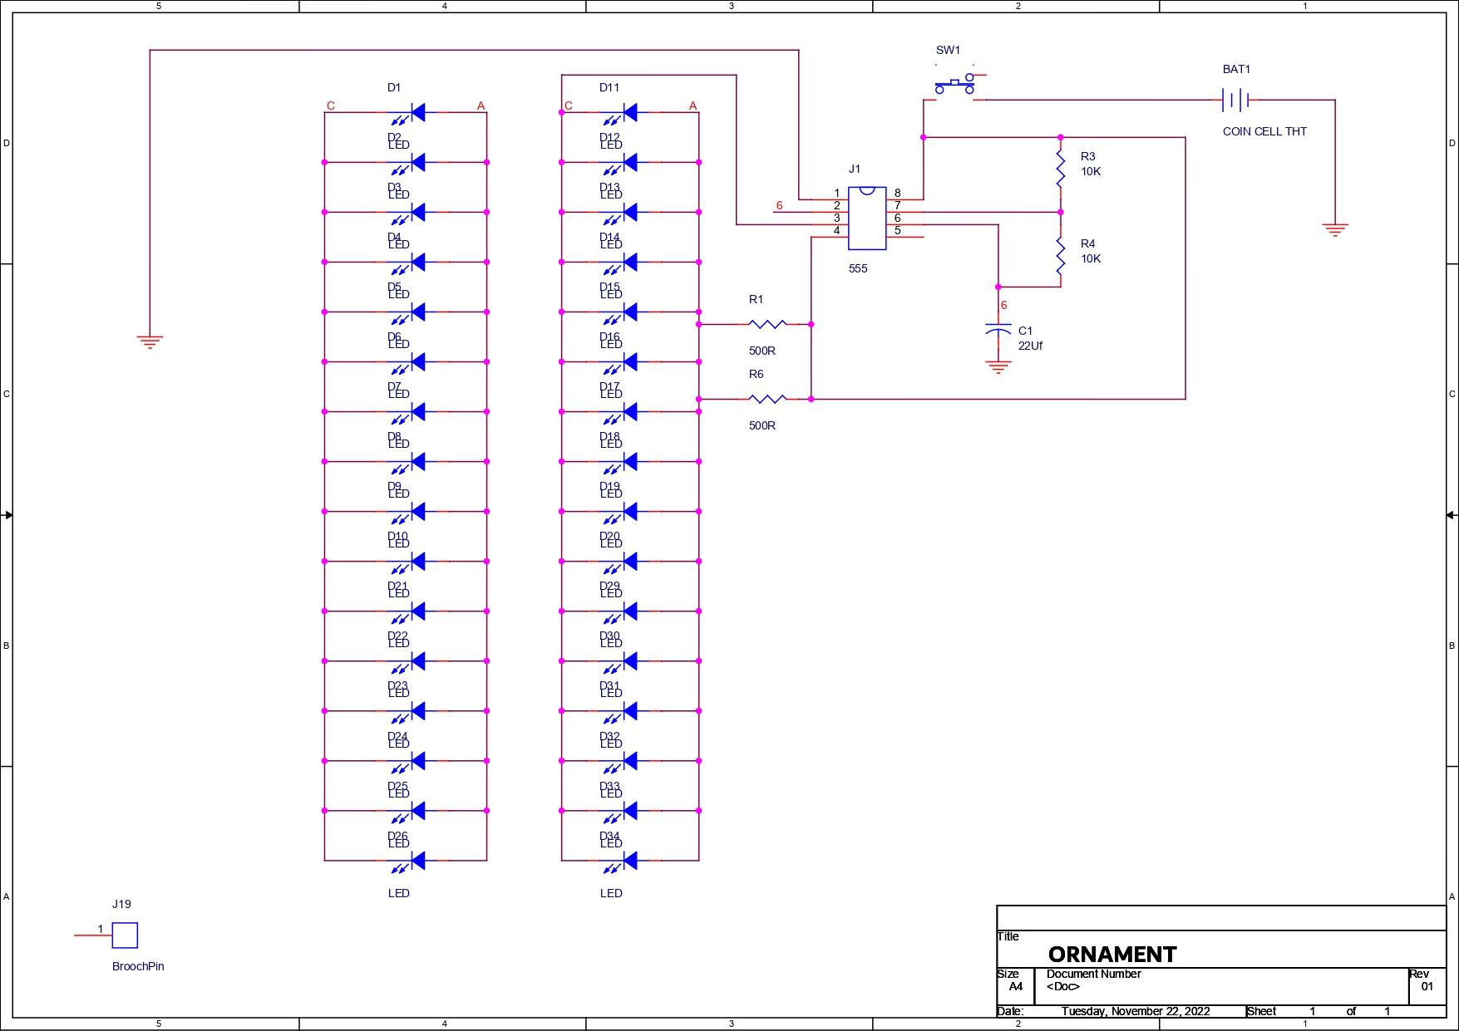Click the R1 designator label
Screen dimensions: 1459x1031
coord(756,299)
